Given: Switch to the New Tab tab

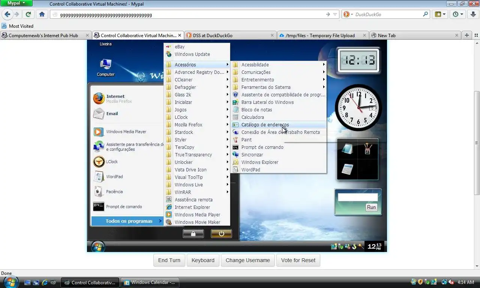Looking at the screenshot, I should click(415, 35).
